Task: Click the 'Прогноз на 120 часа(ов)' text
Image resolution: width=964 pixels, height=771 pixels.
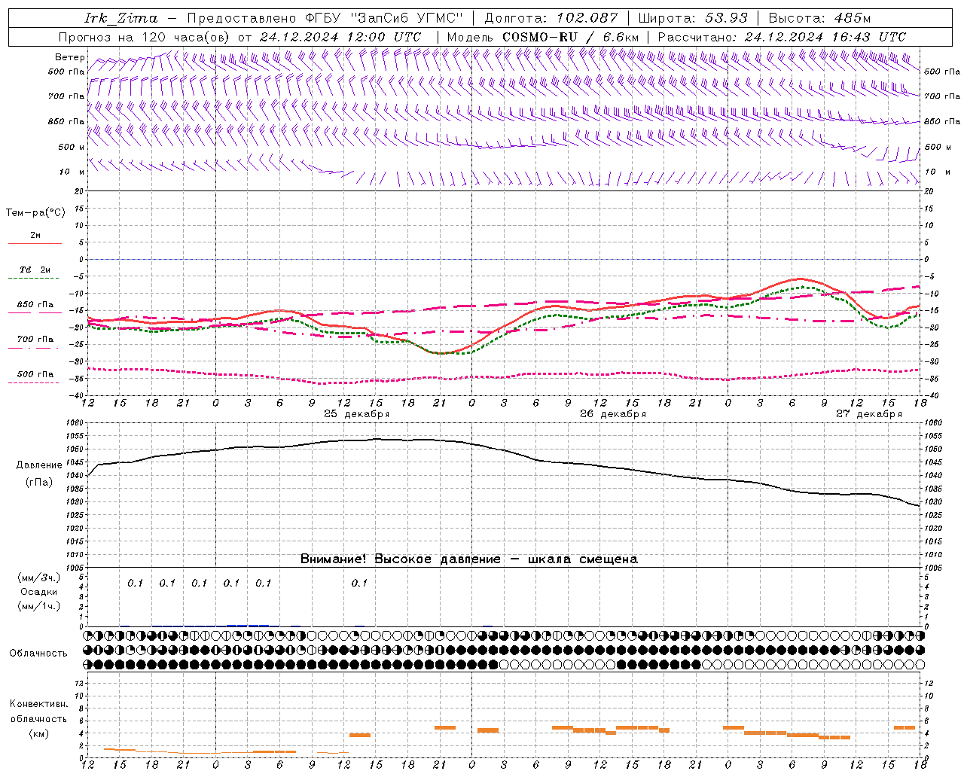Action: click(x=145, y=37)
